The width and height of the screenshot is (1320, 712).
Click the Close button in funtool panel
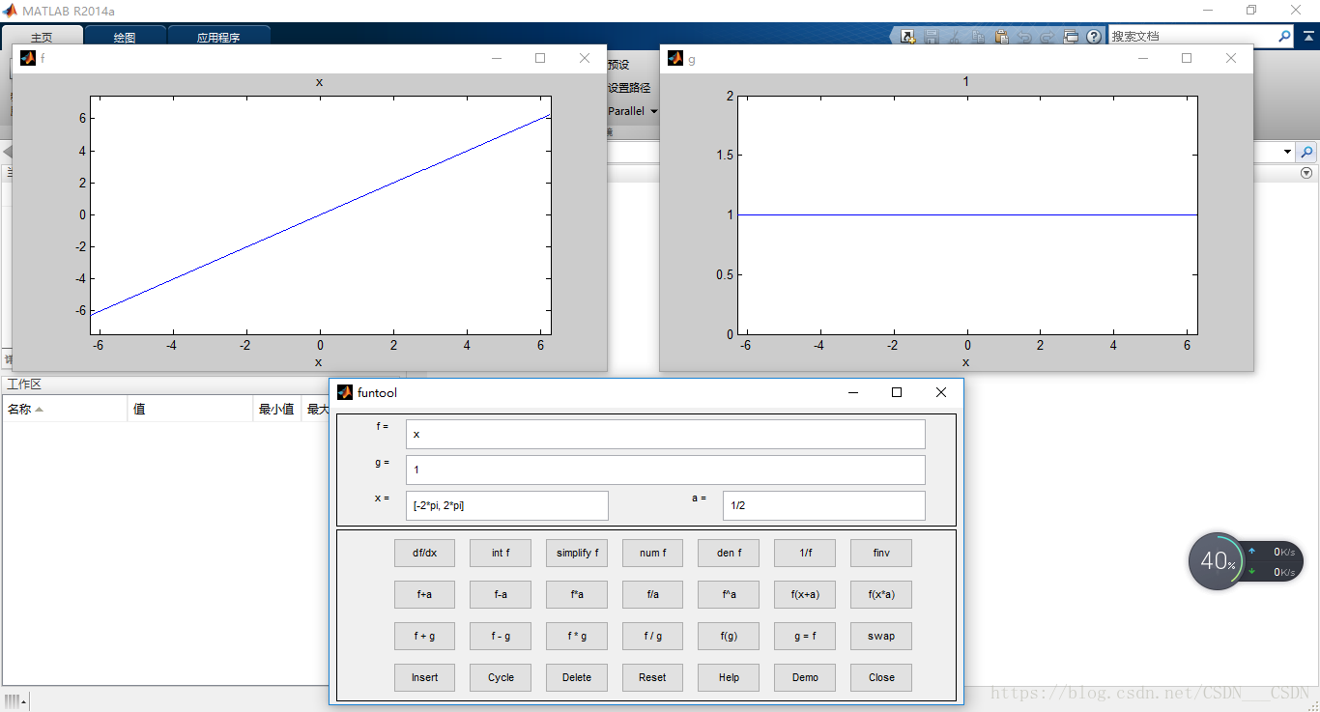[881, 678]
